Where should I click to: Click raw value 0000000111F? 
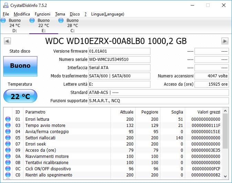click(x=206, y=125)
